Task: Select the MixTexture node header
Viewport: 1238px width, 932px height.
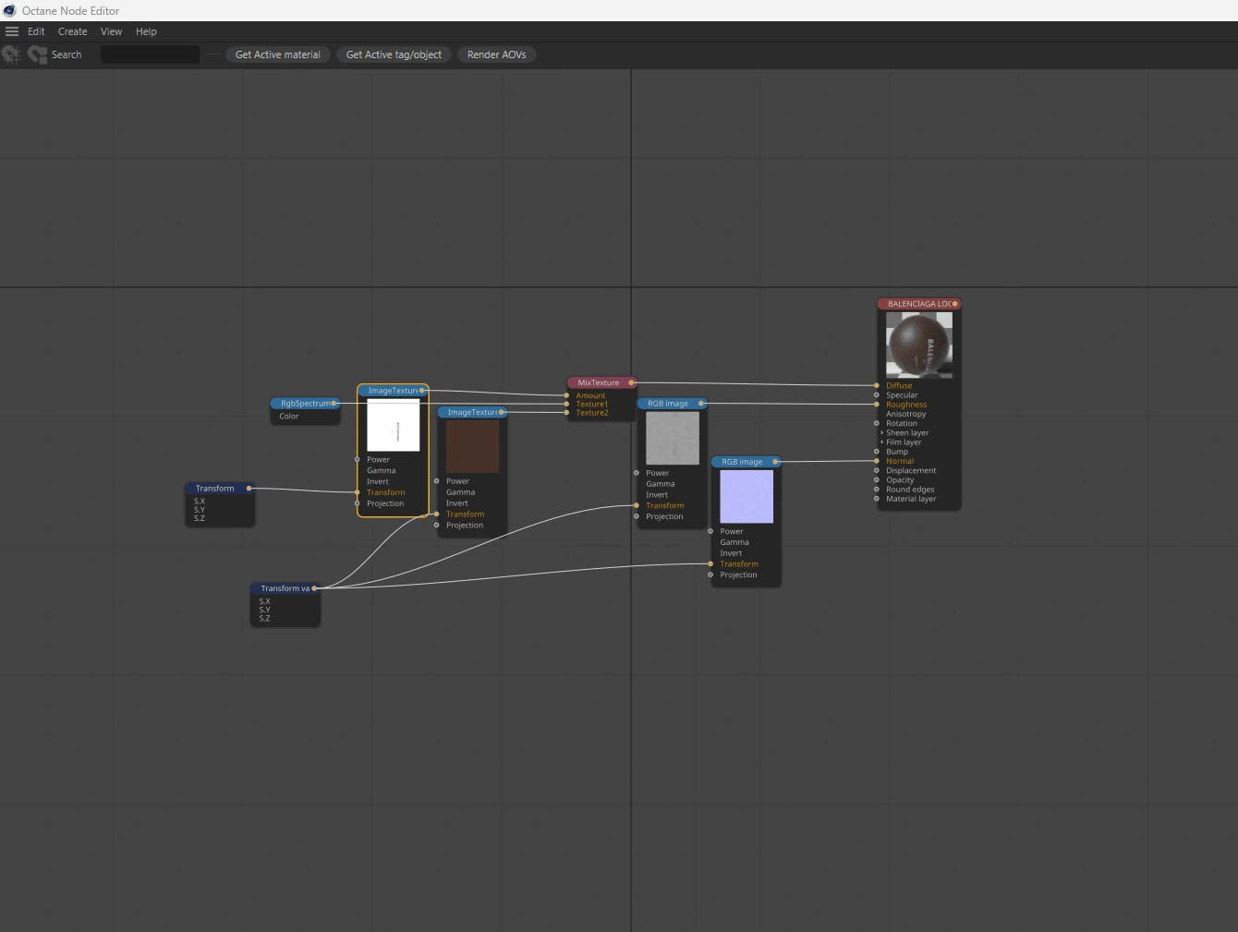Action: [601, 382]
